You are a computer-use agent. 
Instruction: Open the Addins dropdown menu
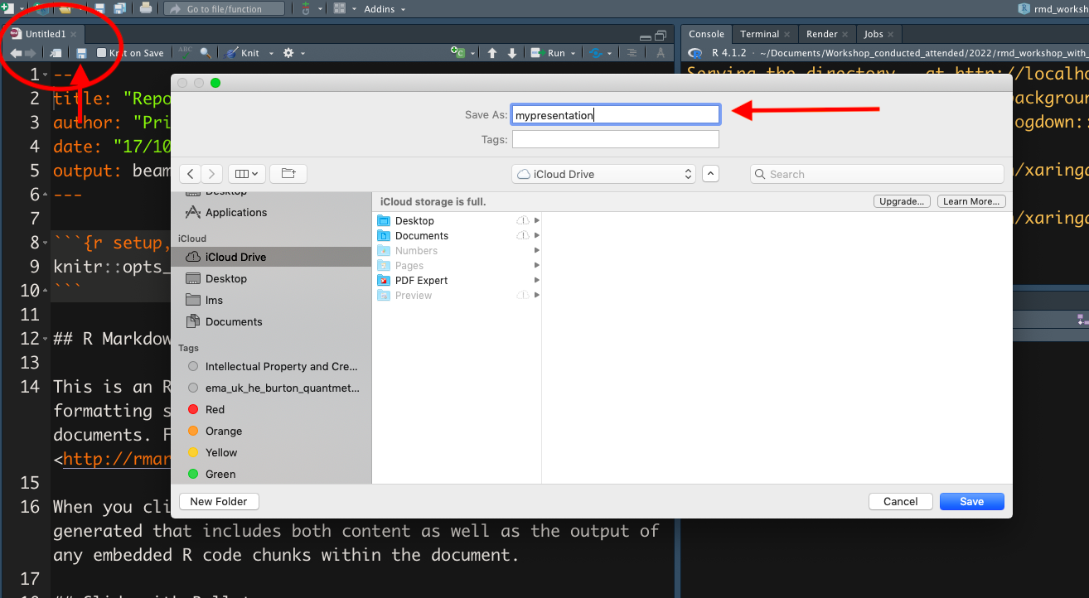coord(385,9)
